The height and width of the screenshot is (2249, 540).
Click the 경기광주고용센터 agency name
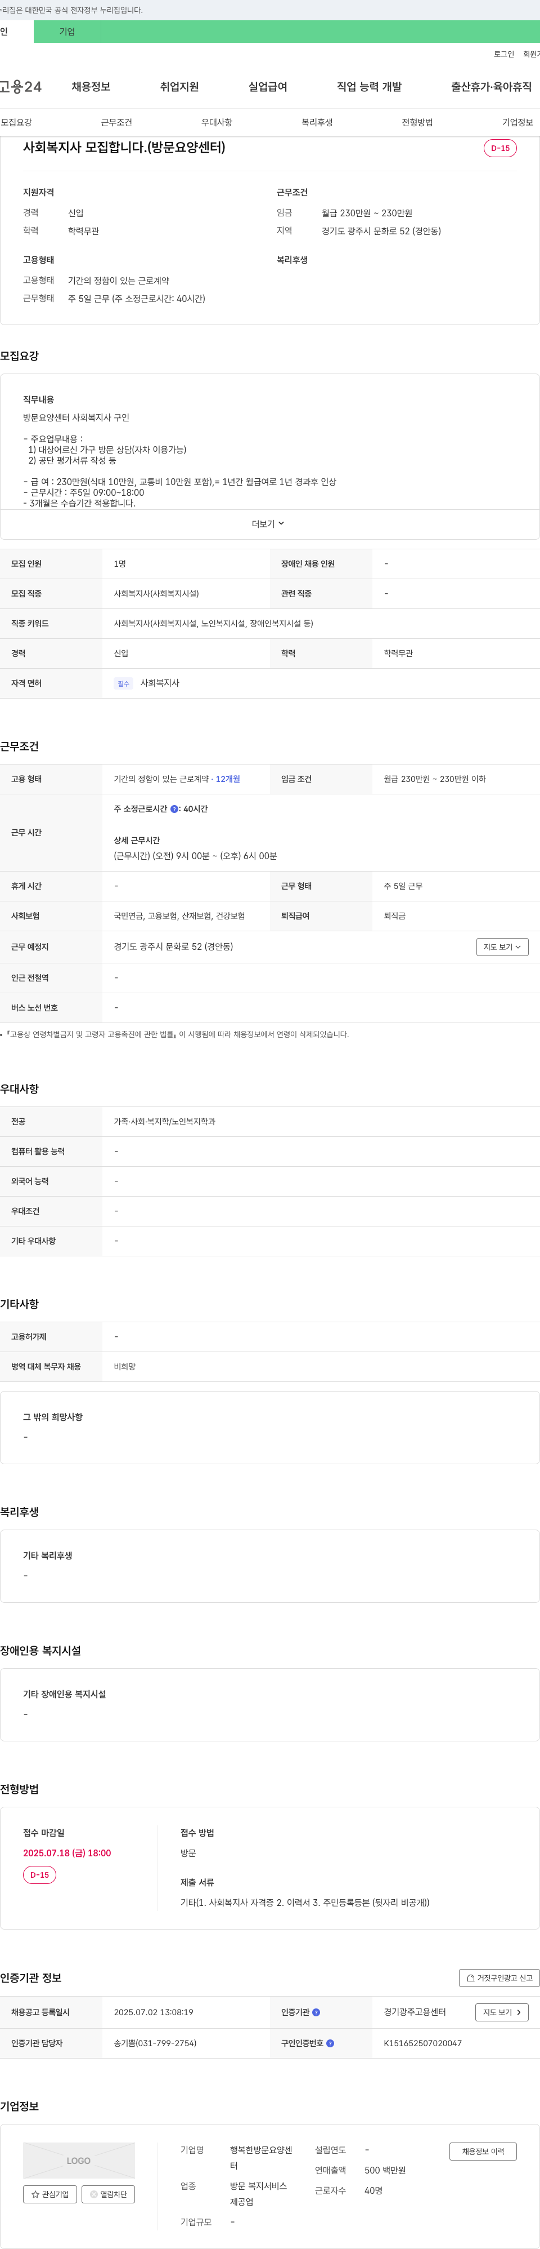tap(415, 2011)
